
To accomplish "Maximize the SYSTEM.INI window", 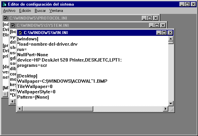I will (x=157, y=25).
